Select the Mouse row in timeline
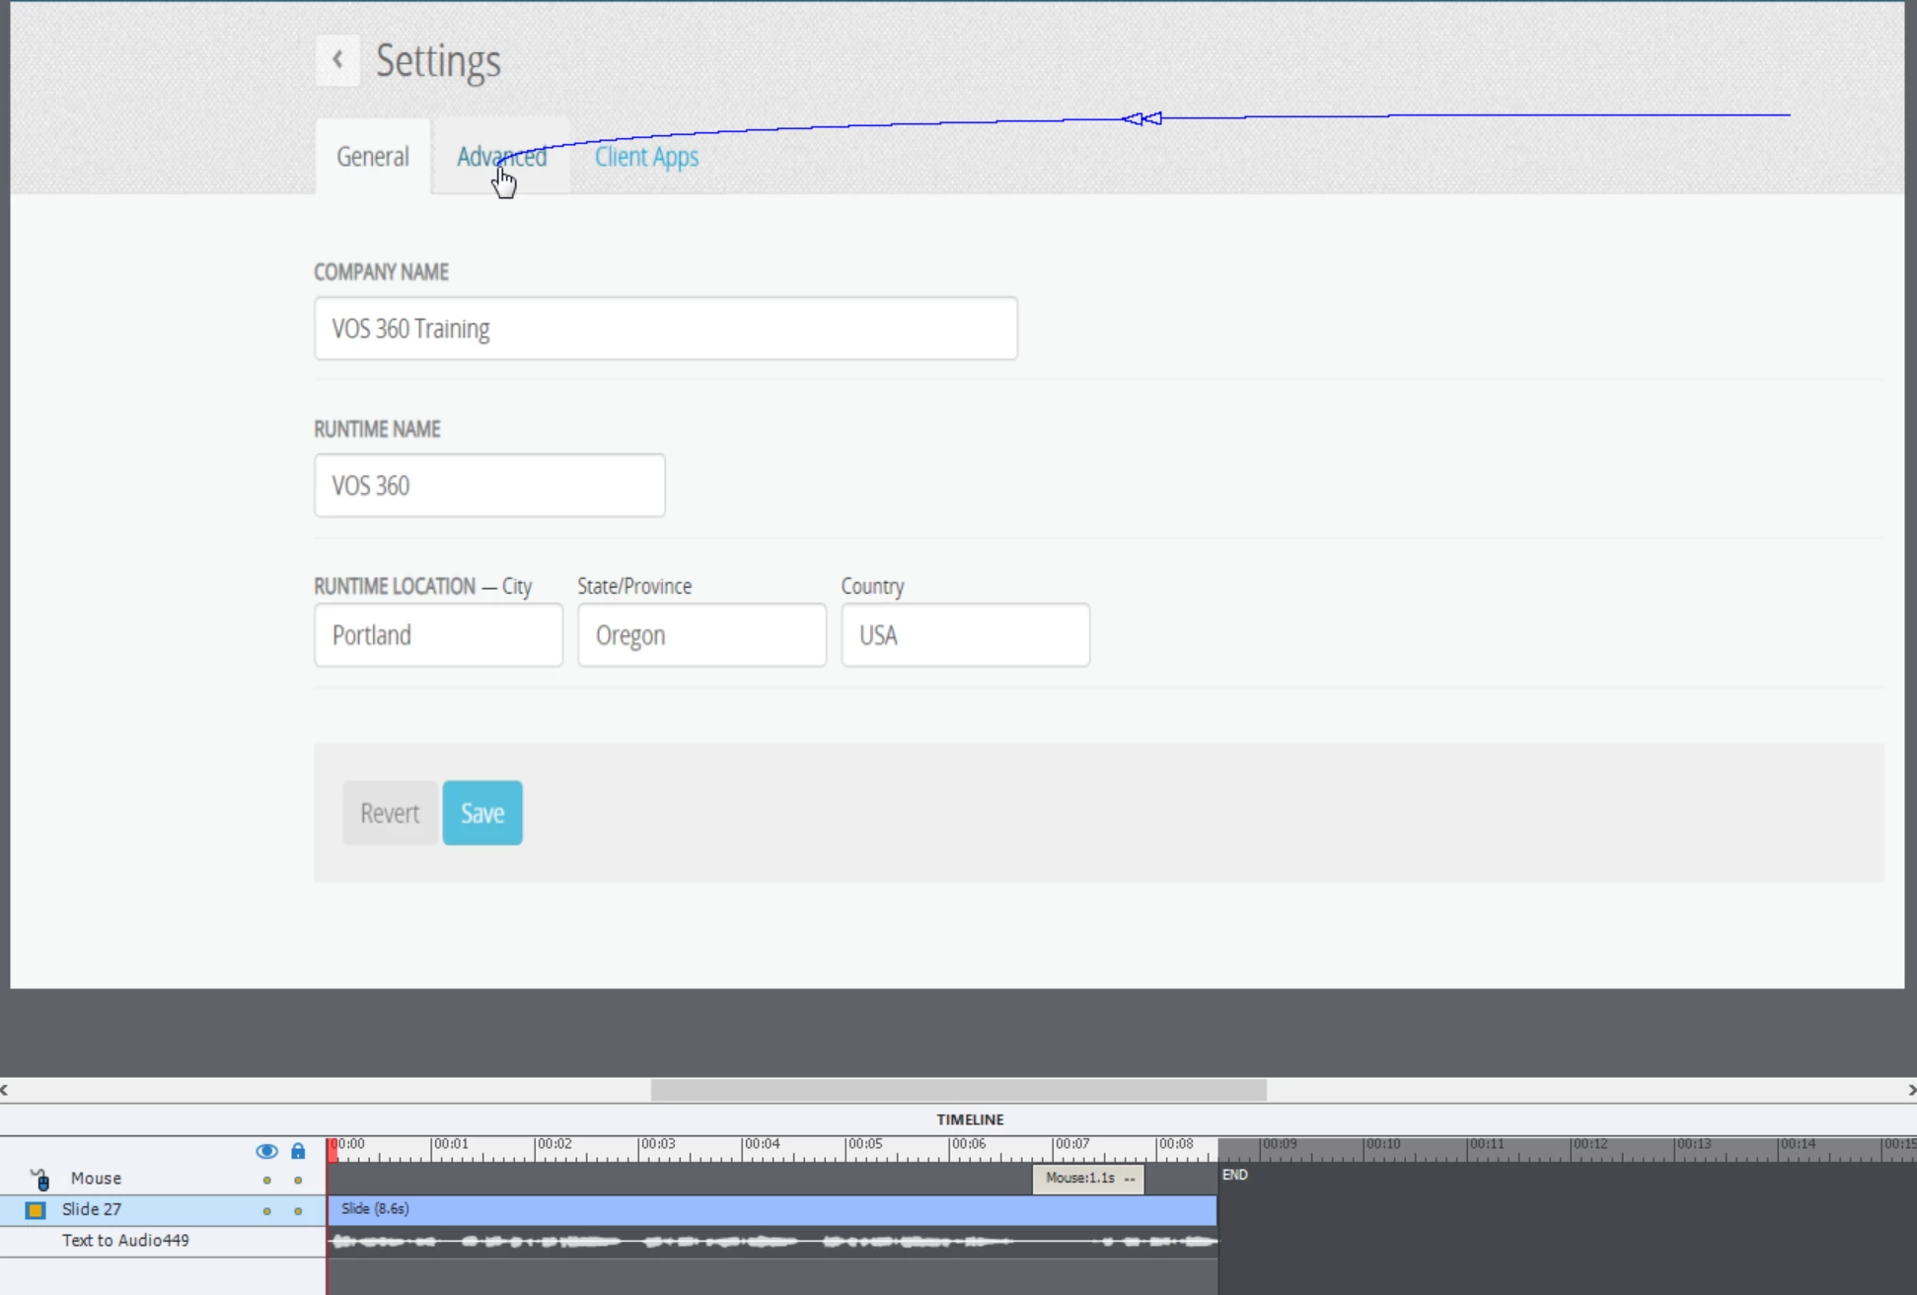The height and width of the screenshot is (1295, 1917). (x=163, y=1179)
